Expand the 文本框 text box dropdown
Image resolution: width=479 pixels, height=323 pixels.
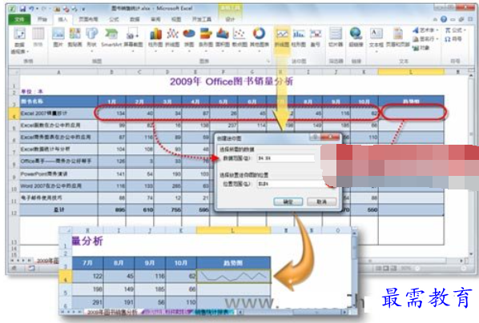(376, 51)
